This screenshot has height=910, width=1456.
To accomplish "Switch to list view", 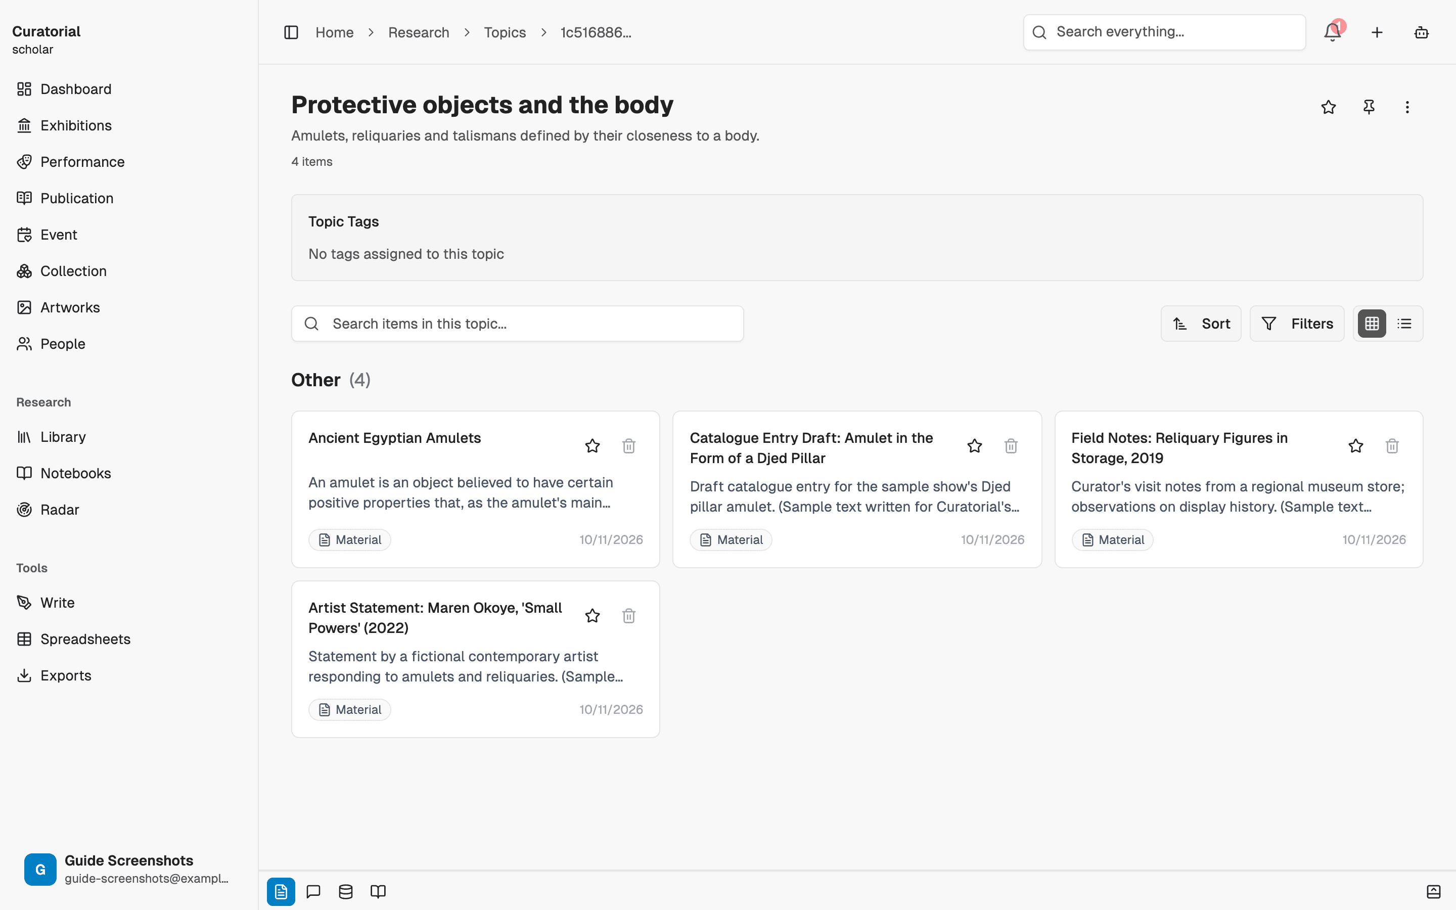I will click(x=1405, y=324).
